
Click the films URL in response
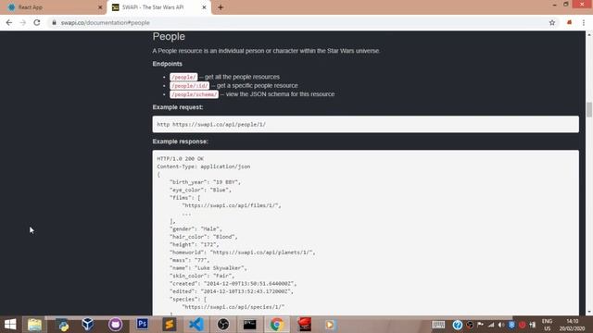(x=232, y=205)
